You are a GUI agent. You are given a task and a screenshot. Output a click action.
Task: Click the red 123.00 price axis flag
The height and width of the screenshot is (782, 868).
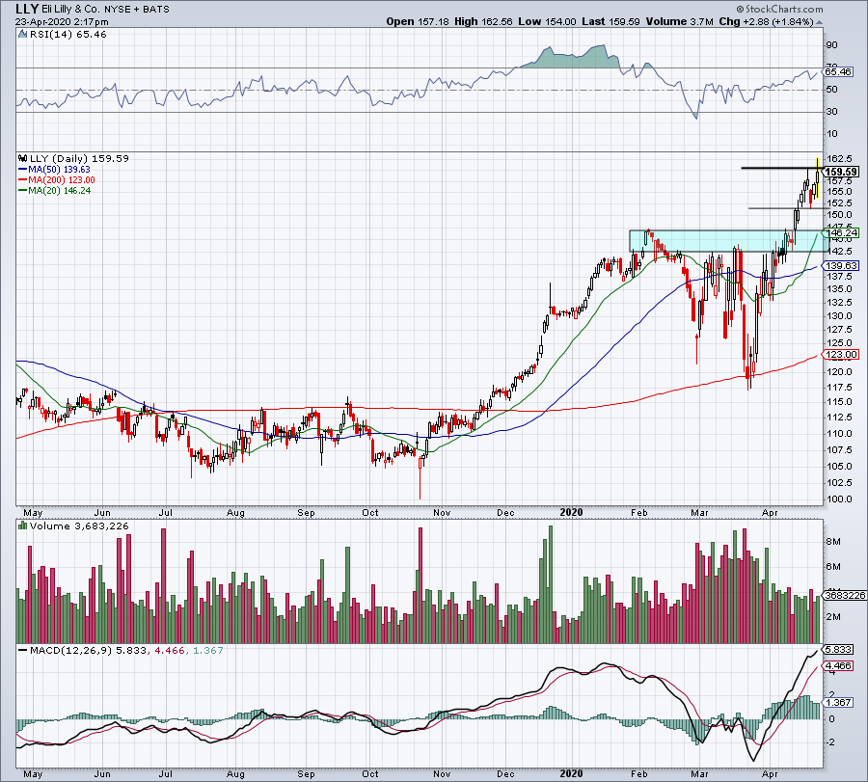click(x=841, y=354)
